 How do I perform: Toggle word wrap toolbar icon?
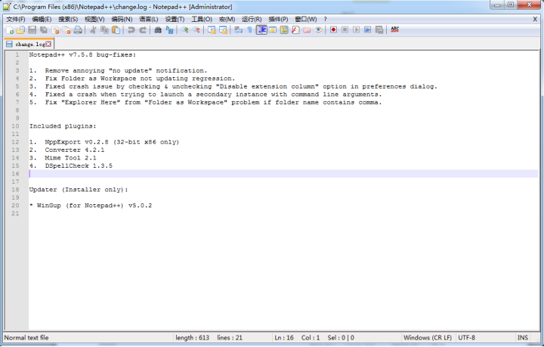point(238,30)
